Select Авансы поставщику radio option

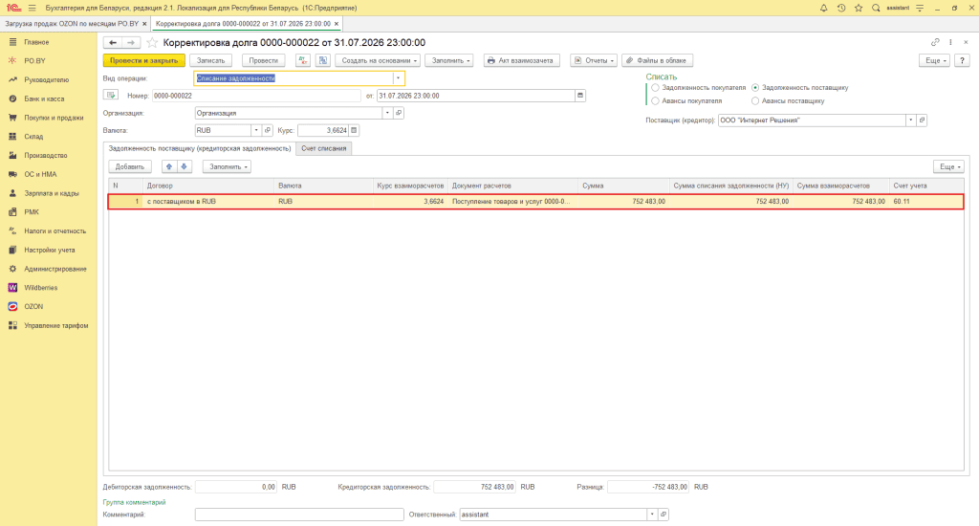[x=755, y=100]
